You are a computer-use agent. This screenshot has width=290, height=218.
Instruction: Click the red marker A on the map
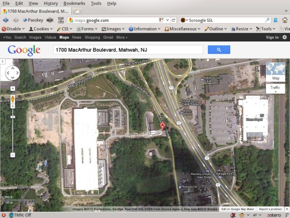tap(163, 127)
